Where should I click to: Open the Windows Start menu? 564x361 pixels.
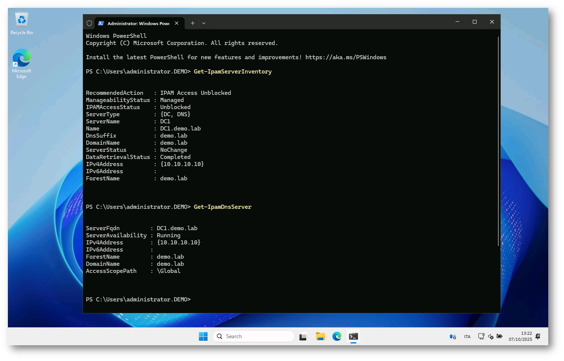203,337
